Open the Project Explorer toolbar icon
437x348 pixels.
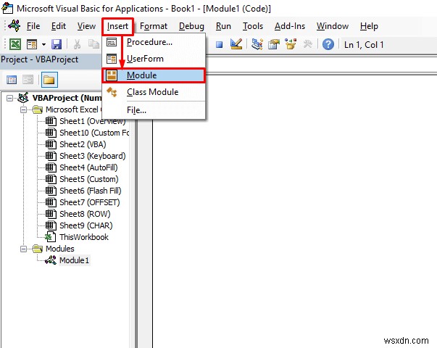tap(257, 44)
